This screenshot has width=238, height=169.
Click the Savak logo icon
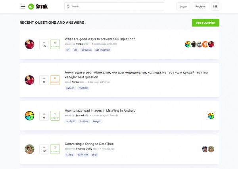pyautogui.click(x=31, y=7)
